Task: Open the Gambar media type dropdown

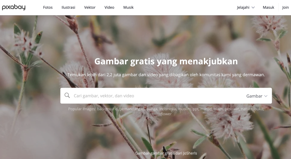Action: click(x=257, y=96)
